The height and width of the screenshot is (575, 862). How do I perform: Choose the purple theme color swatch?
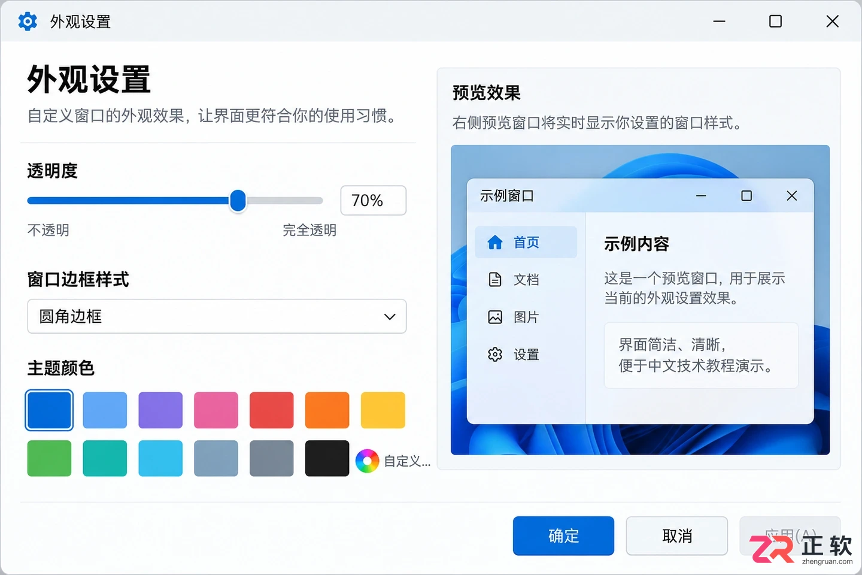coord(160,410)
